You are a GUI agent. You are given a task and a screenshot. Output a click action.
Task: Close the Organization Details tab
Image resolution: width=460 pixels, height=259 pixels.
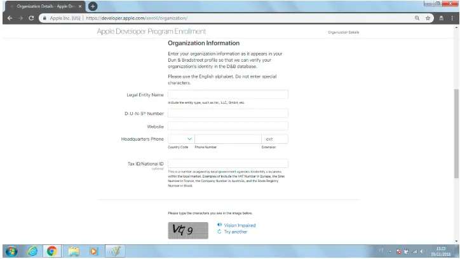coord(80,6)
